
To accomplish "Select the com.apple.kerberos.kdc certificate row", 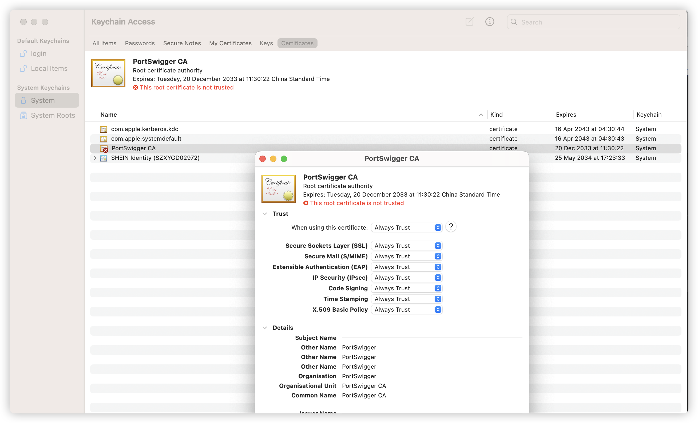I will point(144,129).
